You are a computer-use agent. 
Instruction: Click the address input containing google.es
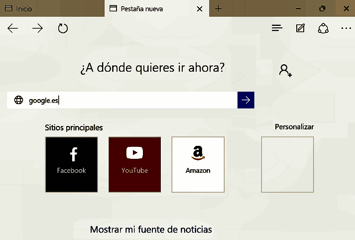(122, 100)
